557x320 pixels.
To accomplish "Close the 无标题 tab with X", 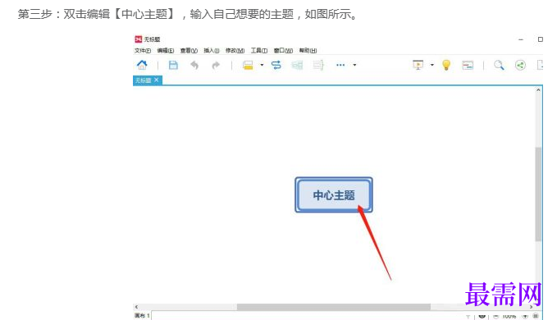I will point(157,80).
